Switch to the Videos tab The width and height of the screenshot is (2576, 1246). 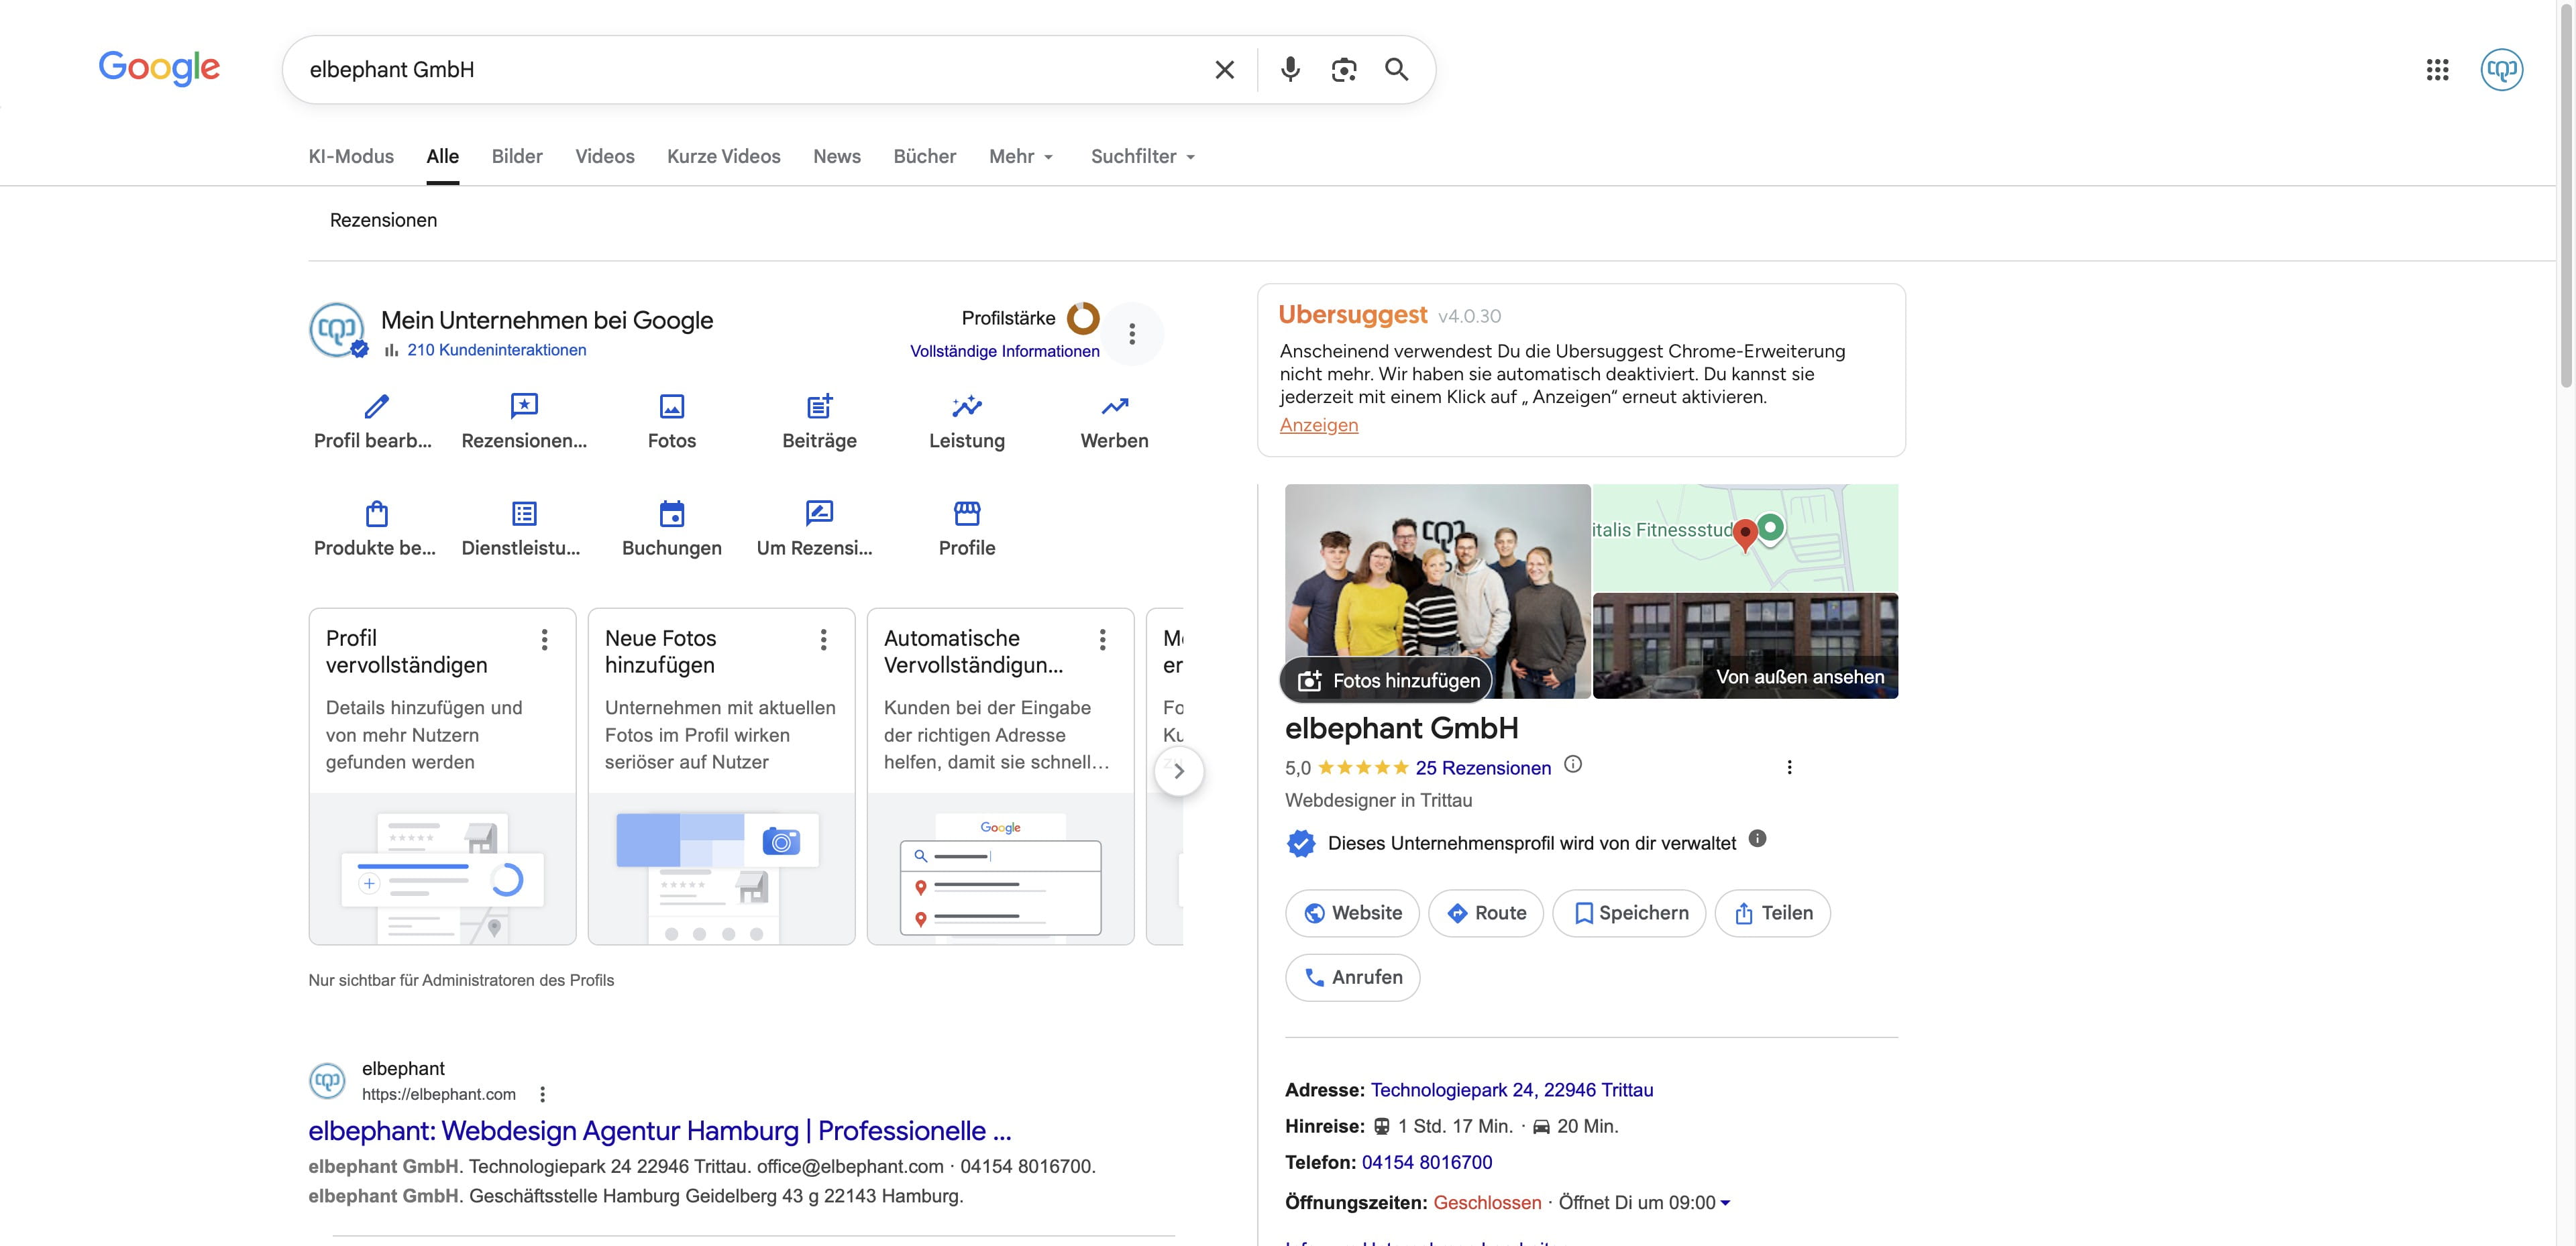(x=605, y=156)
